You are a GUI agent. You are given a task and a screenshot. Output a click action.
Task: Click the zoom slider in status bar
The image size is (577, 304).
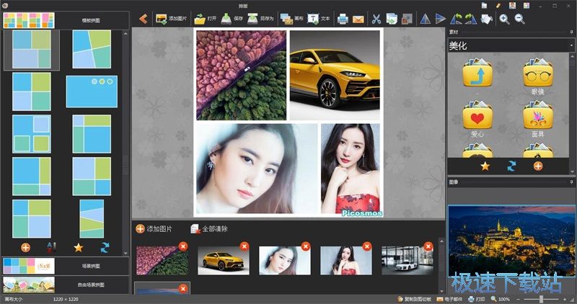click(542, 299)
